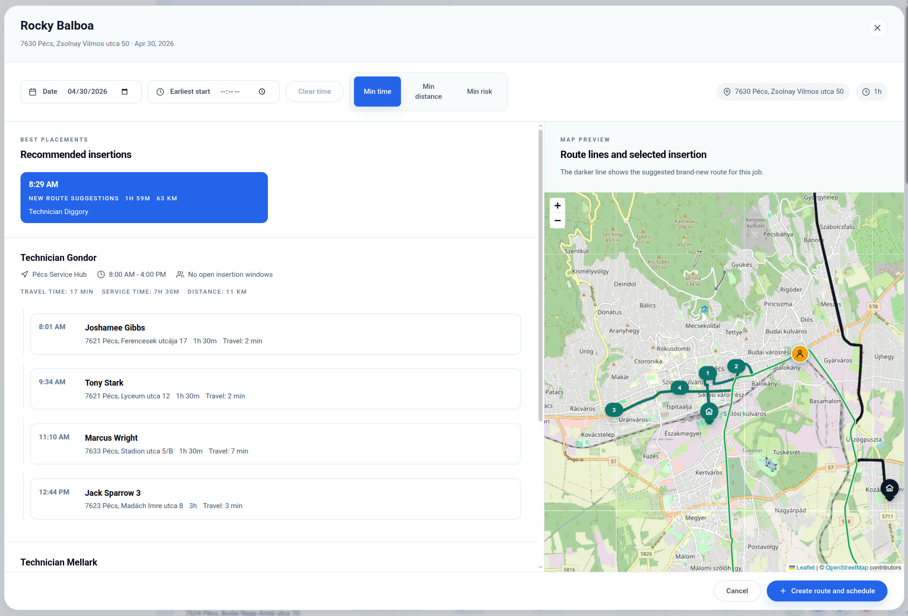
Task: Click the clock icon in 1h chip
Action: 866,92
